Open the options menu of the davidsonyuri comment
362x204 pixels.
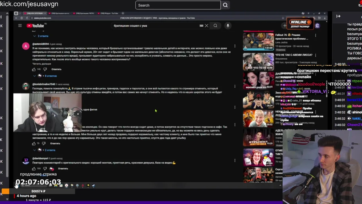[x=235, y=160]
